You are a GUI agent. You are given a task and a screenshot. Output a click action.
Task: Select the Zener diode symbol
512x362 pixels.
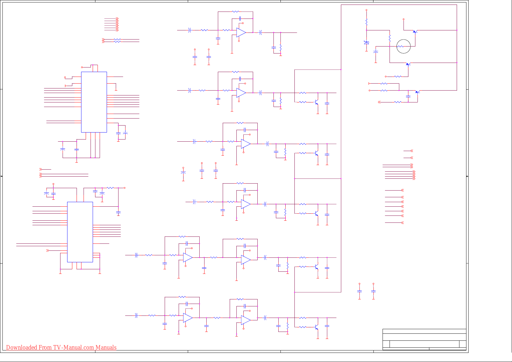coord(366,43)
